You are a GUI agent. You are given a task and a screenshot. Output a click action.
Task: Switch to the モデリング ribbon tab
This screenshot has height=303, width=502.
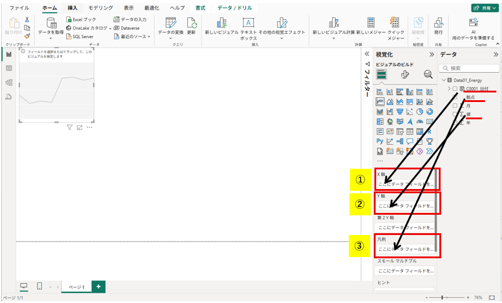(x=101, y=8)
